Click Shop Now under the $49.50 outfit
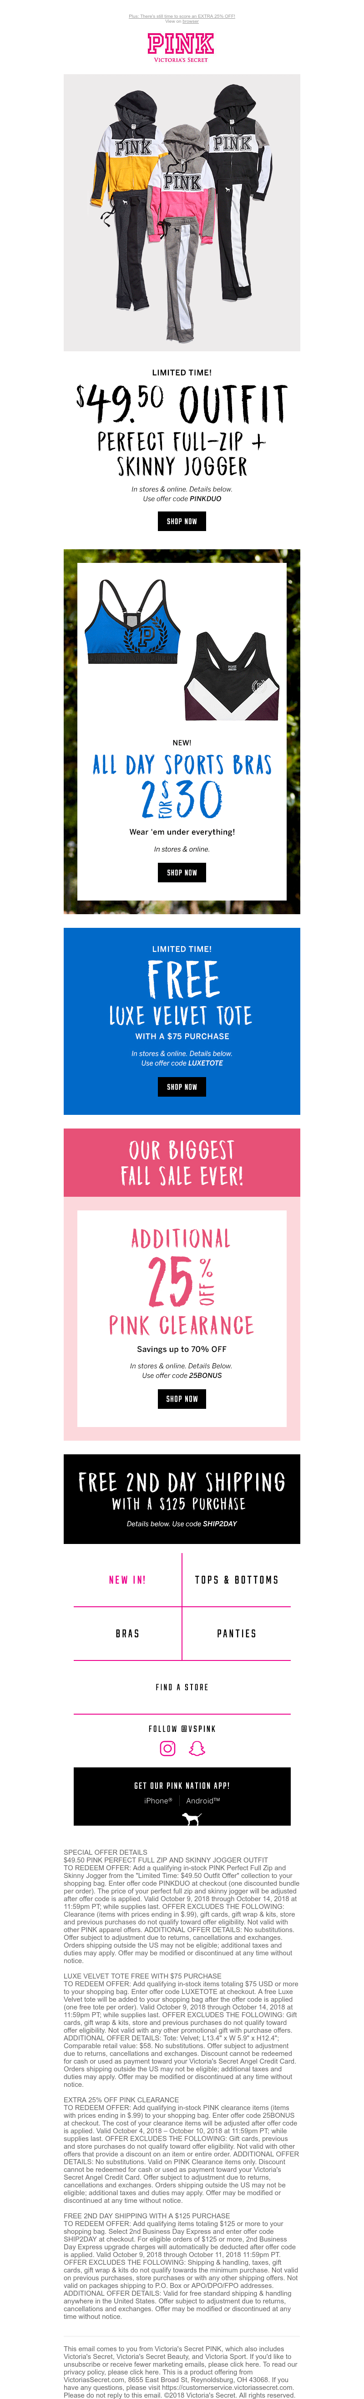 click(182, 521)
